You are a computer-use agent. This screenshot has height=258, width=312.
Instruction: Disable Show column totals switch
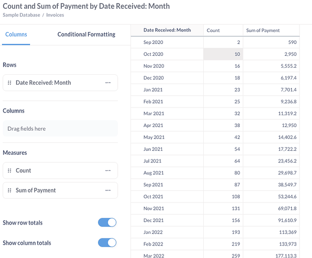(x=107, y=243)
